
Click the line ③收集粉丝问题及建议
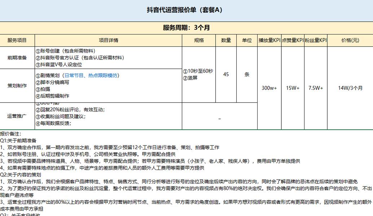coord(61,116)
